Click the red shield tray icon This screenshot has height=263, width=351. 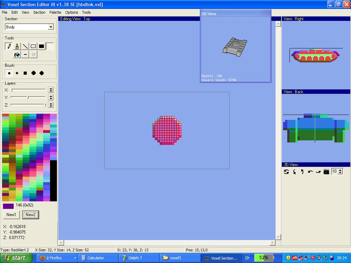[x=313, y=258]
